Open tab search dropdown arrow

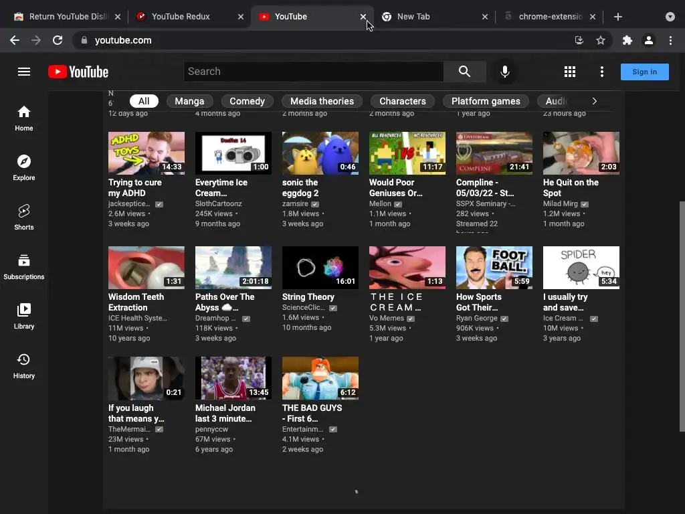[x=670, y=17]
